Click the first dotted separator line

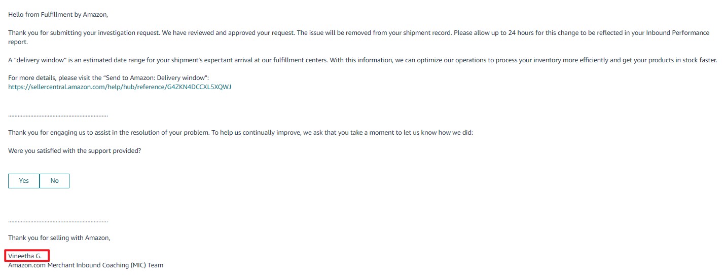pos(58,115)
